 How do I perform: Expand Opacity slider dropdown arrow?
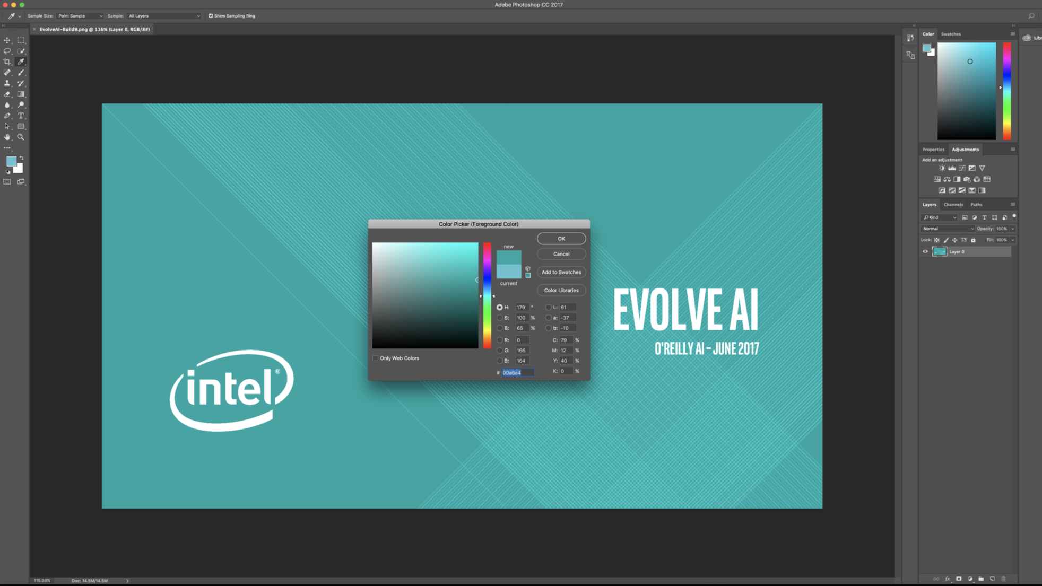[x=1013, y=229]
